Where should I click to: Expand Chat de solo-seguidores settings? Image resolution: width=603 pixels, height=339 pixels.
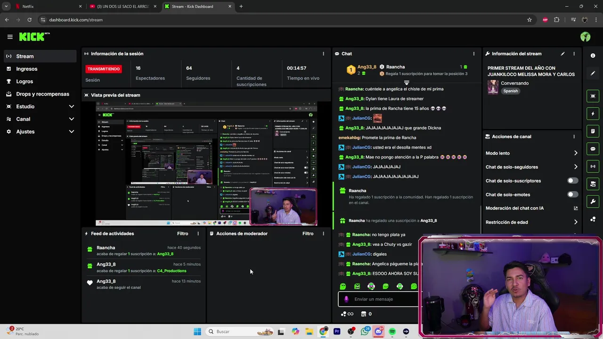pos(576,167)
